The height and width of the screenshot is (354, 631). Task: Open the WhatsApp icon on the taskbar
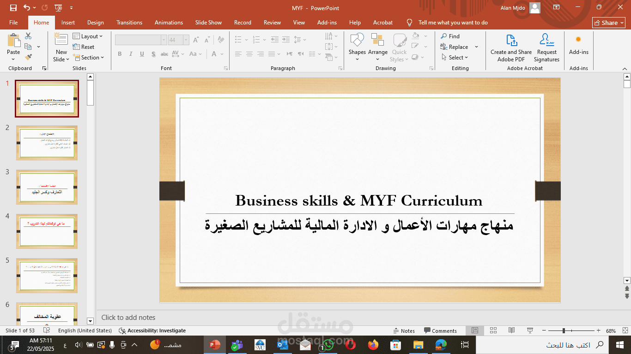pyautogui.click(x=328, y=345)
